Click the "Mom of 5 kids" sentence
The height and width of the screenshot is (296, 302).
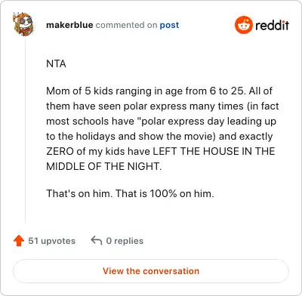tap(145, 91)
